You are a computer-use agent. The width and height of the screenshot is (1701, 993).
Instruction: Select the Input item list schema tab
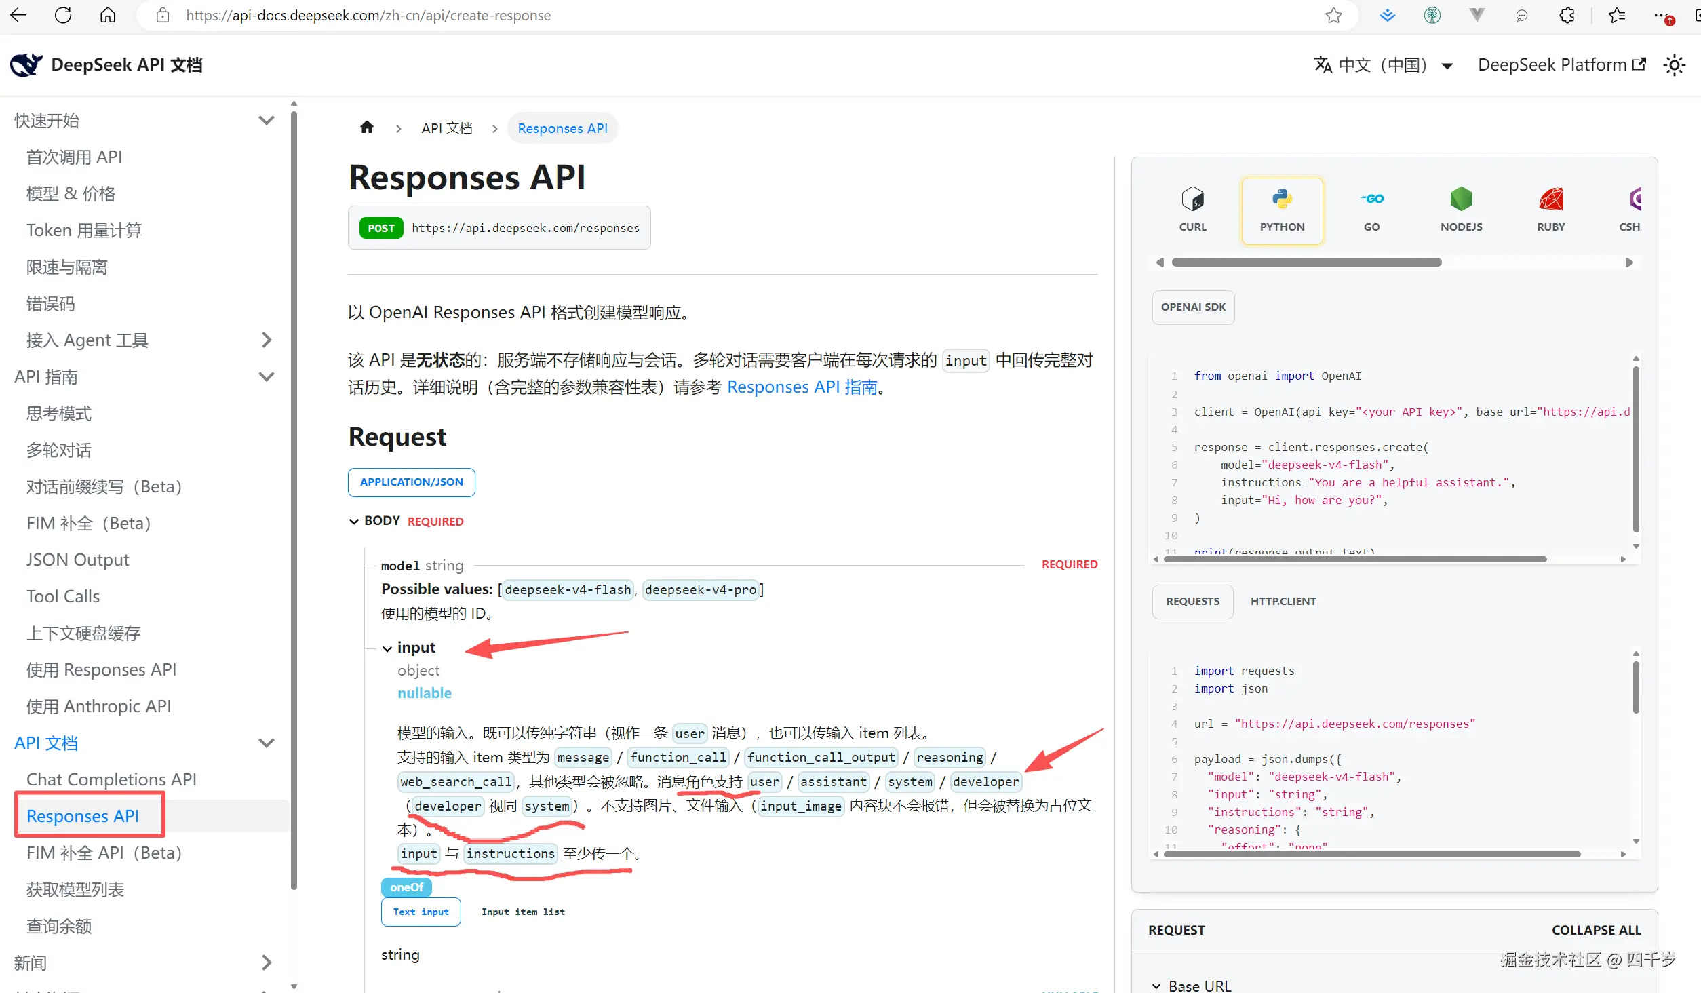(x=523, y=912)
